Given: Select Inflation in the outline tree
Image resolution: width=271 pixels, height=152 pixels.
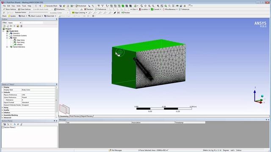Looking at the screenshot, I should [x=19, y=44].
